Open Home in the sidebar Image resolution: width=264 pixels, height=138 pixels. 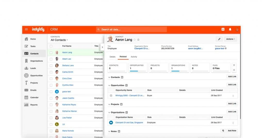click(x=33, y=39)
